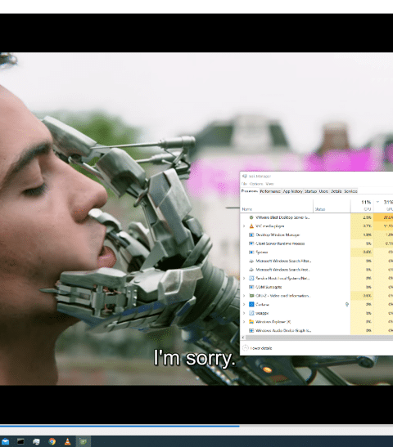The width and height of the screenshot is (393, 447).
Task: Click the Microsoft Windows Search Protocol Host icon
Action: [x=251, y=270]
